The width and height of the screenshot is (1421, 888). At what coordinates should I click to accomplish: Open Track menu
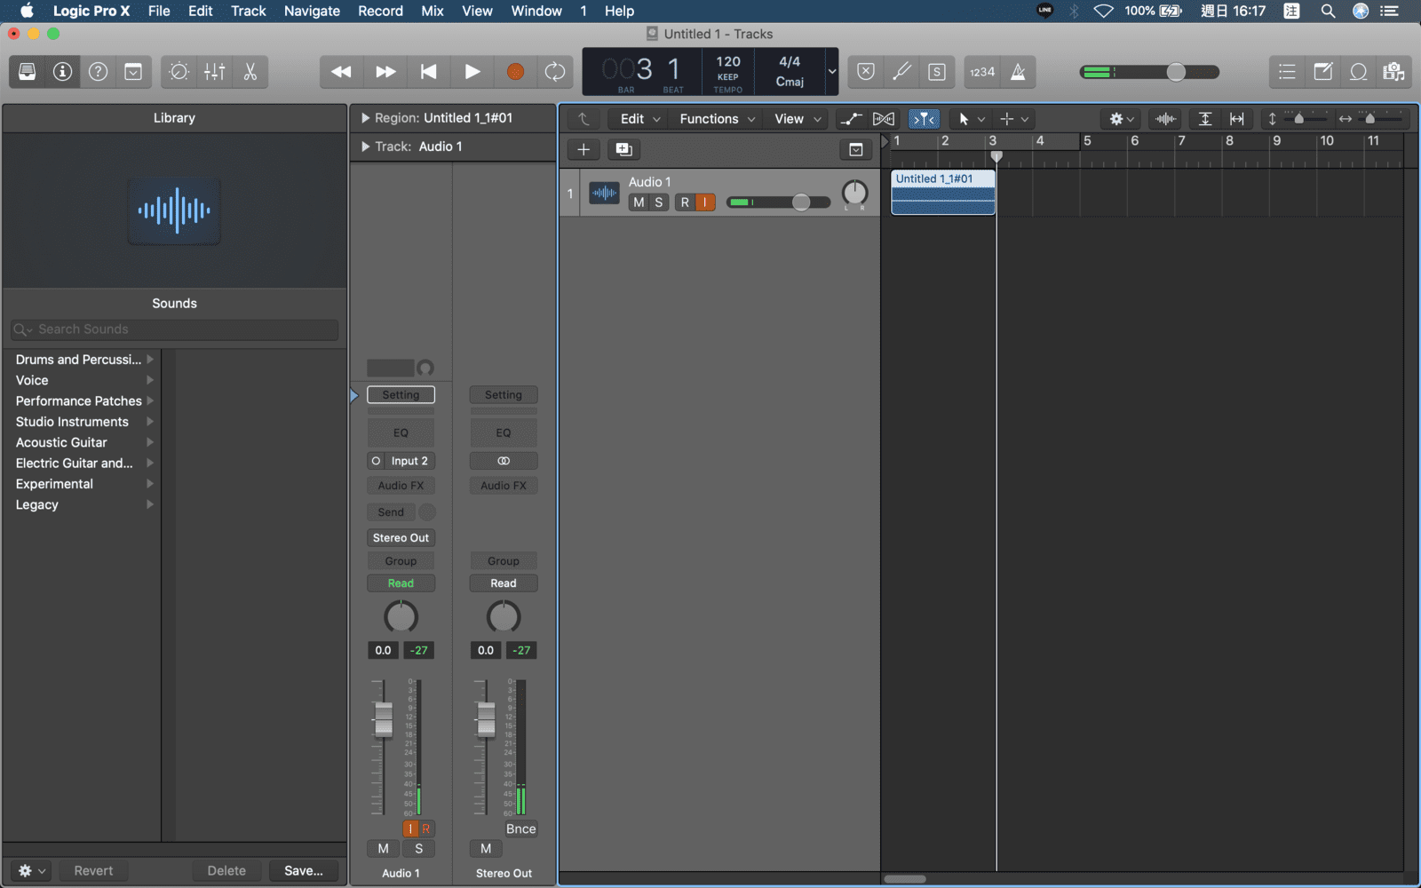249,11
